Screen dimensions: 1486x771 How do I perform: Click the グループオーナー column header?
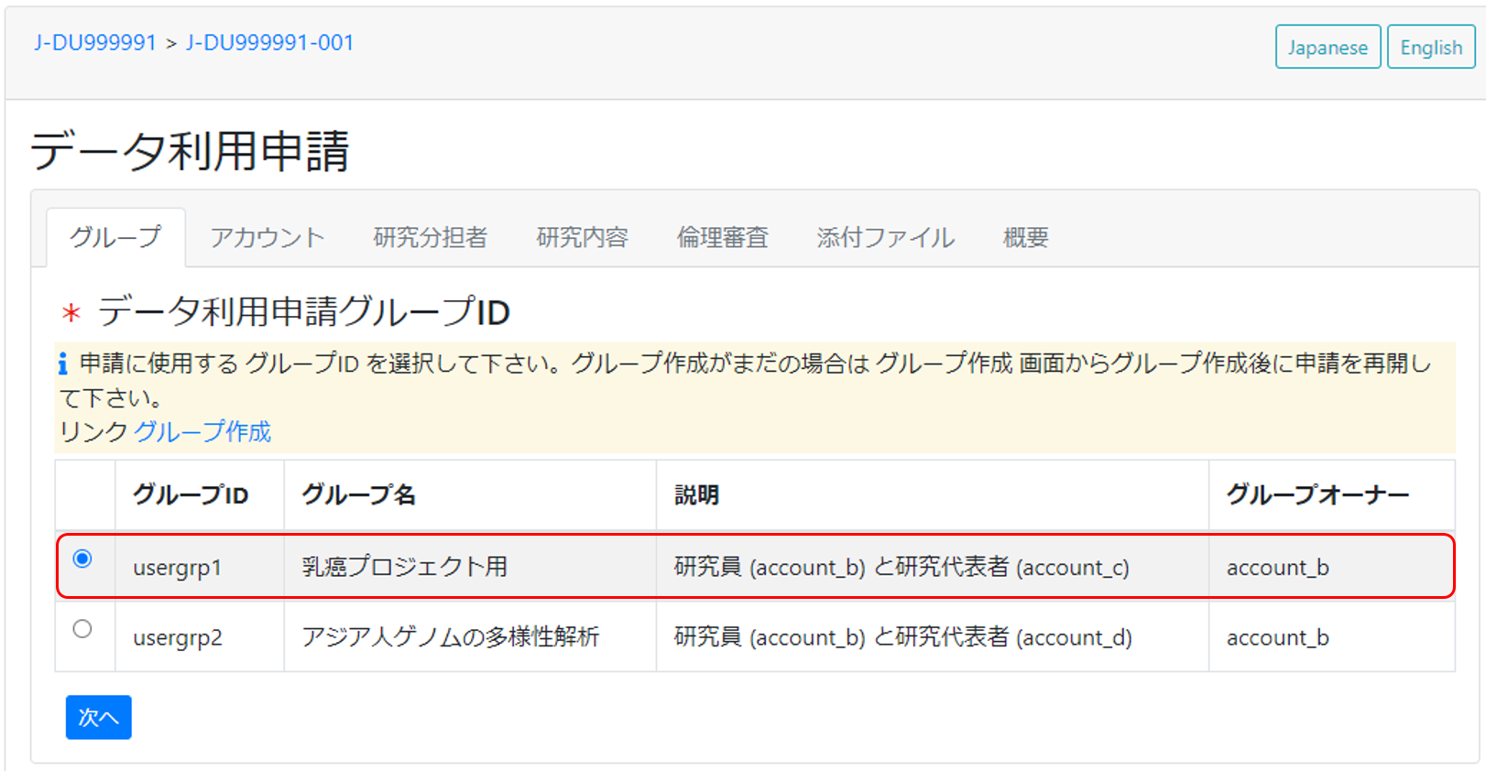pyautogui.click(x=1317, y=495)
